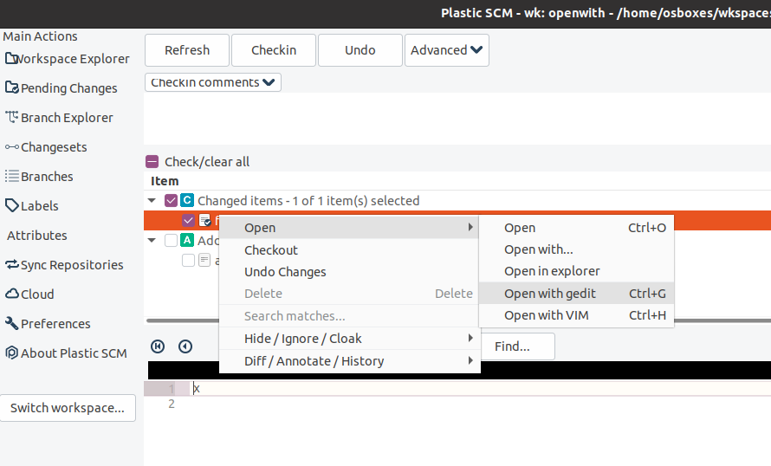
Task: Click line number 2 in the gutter
Action: point(172,404)
